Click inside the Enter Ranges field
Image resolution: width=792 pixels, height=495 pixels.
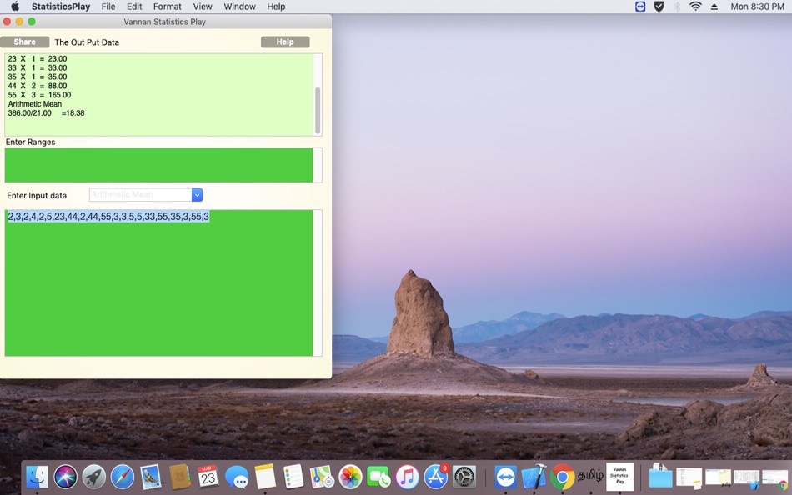point(158,165)
